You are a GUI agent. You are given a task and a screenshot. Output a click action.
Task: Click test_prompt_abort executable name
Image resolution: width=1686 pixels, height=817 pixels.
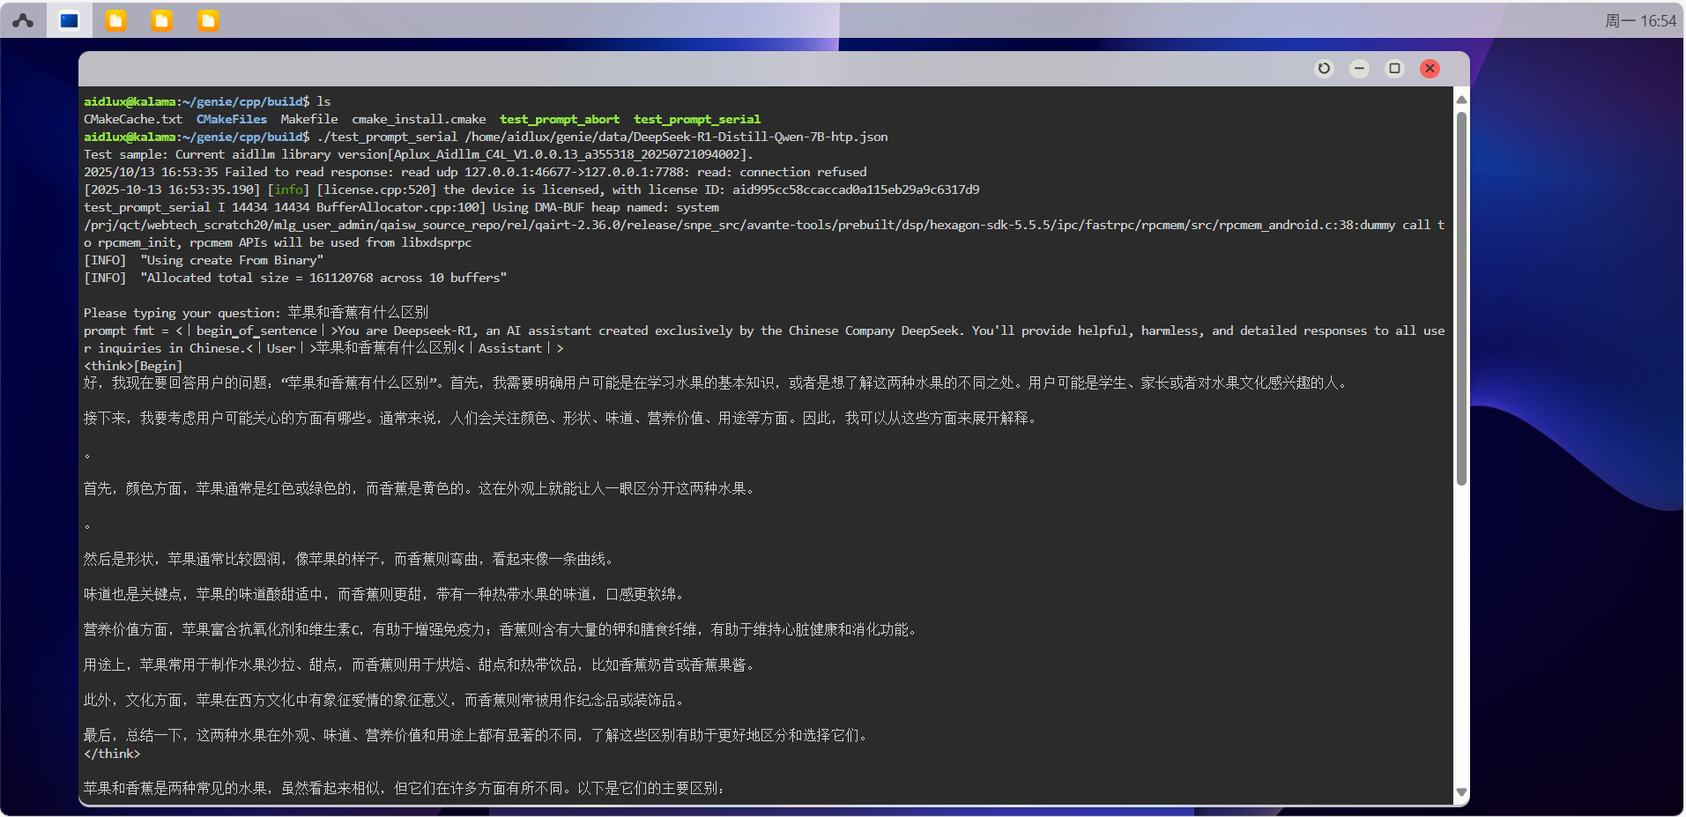pos(560,119)
